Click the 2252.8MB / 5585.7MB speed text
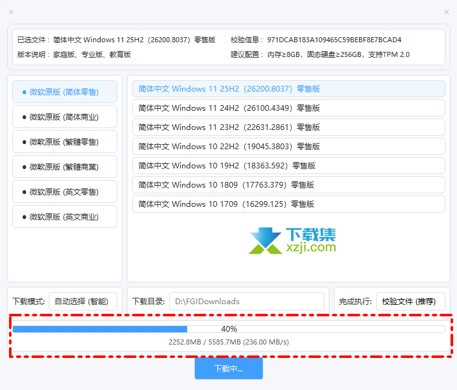This screenshot has width=457, height=390. [x=229, y=342]
